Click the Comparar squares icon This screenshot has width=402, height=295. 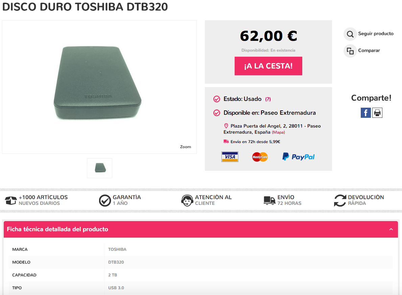(350, 51)
